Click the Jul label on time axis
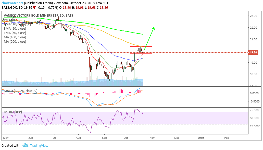 click(55, 138)
